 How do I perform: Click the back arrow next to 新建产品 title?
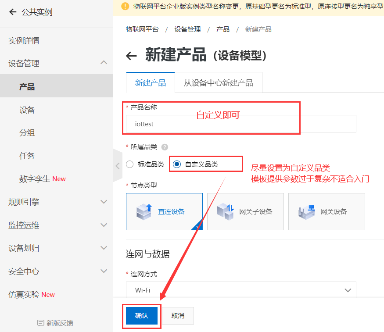131,56
